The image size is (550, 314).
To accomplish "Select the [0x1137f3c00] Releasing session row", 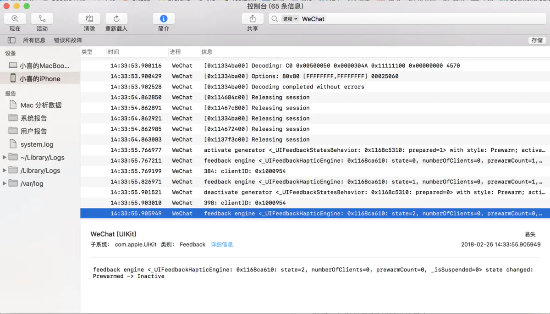I will (315, 139).
